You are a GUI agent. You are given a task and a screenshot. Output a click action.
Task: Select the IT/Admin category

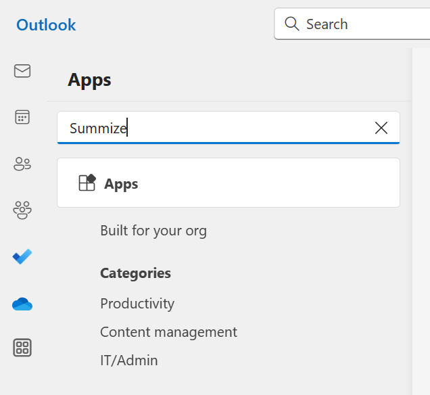(x=129, y=361)
